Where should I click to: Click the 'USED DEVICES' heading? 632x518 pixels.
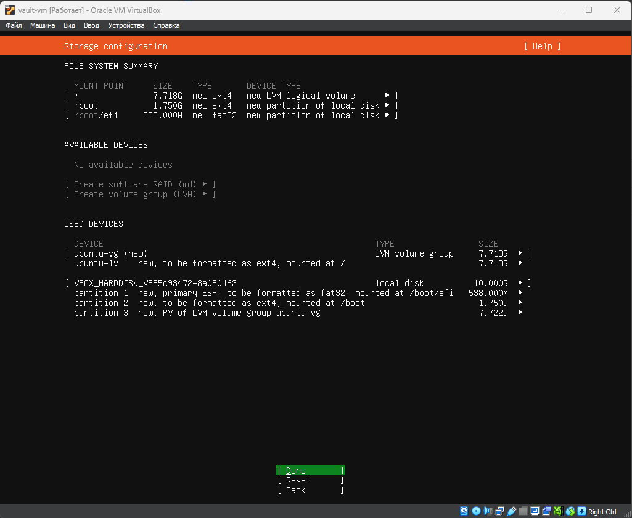coord(94,224)
